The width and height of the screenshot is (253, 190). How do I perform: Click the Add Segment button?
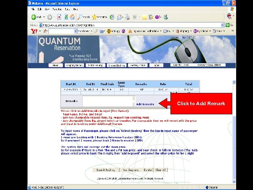[x=131, y=170]
